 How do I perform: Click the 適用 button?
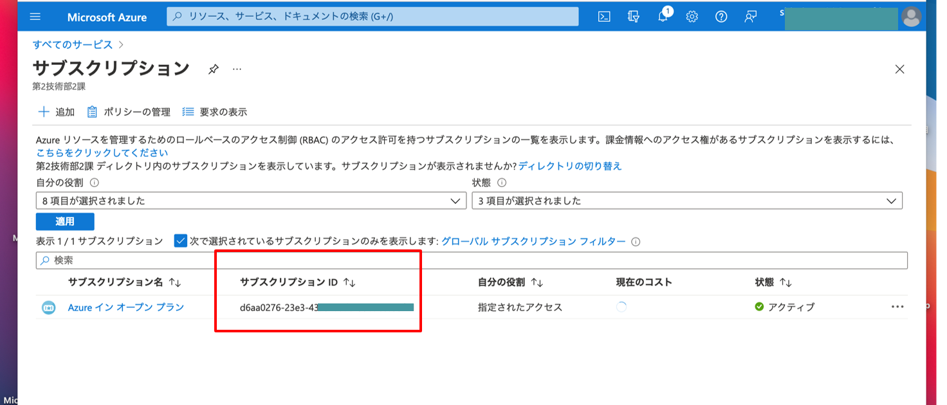65,221
